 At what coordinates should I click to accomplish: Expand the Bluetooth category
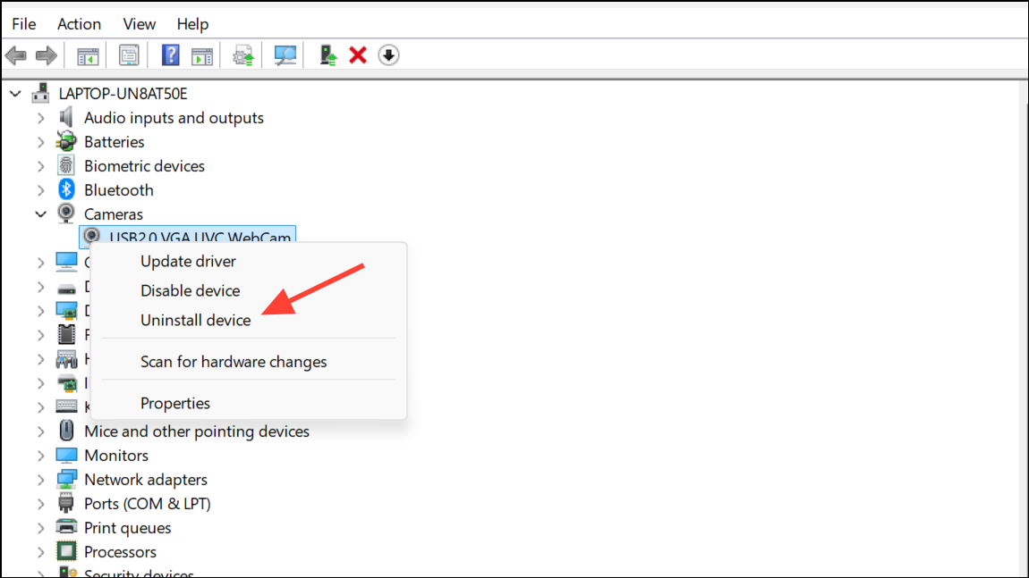click(40, 190)
